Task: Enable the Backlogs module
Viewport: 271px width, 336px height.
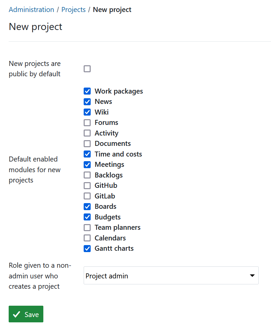Action: (x=87, y=175)
